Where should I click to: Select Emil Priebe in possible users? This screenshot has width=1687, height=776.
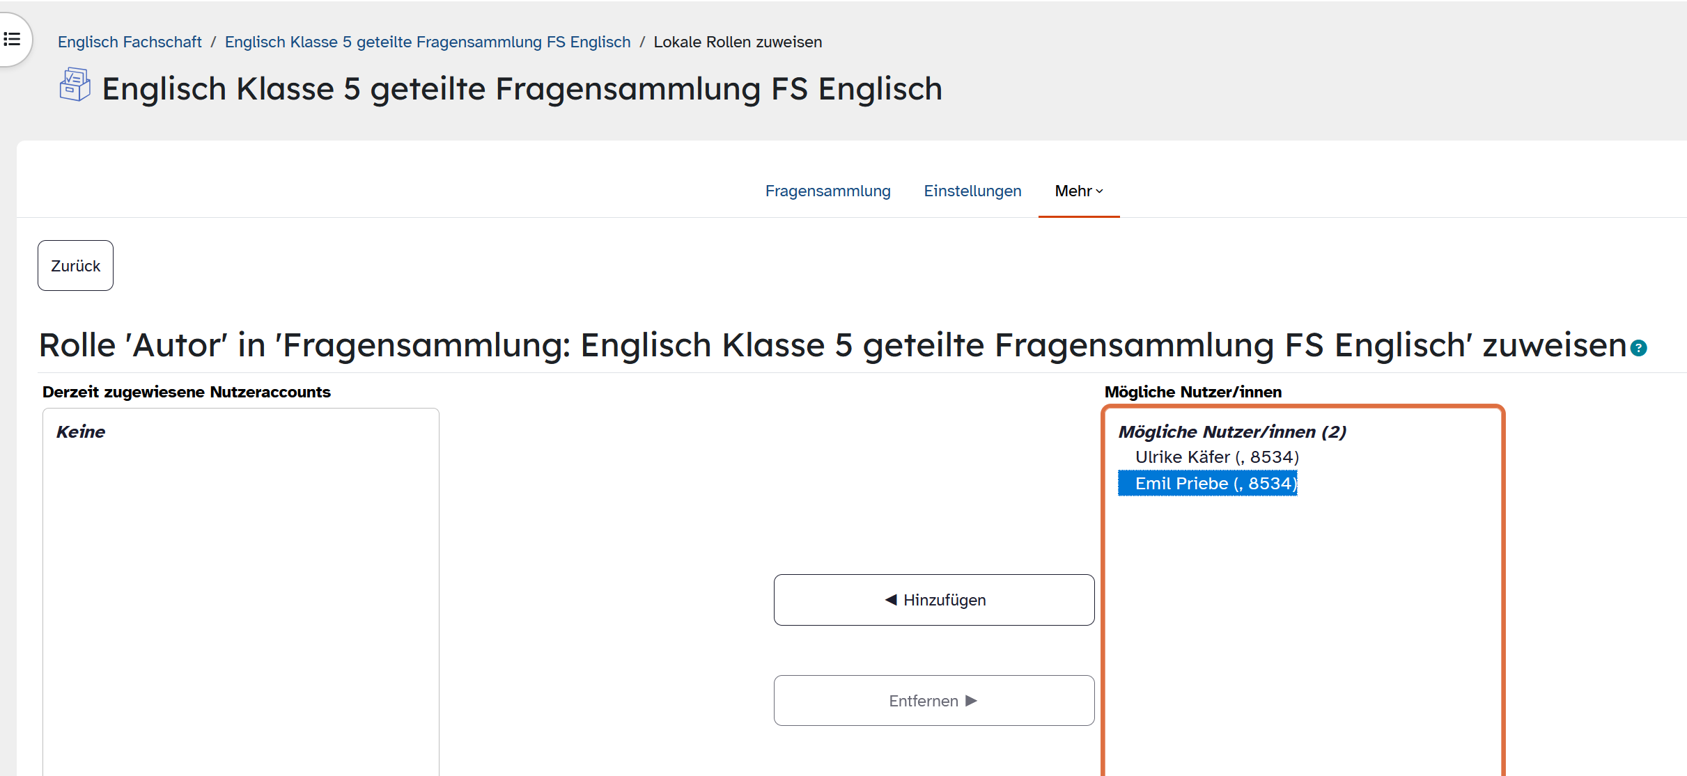pyautogui.click(x=1208, y=484)
